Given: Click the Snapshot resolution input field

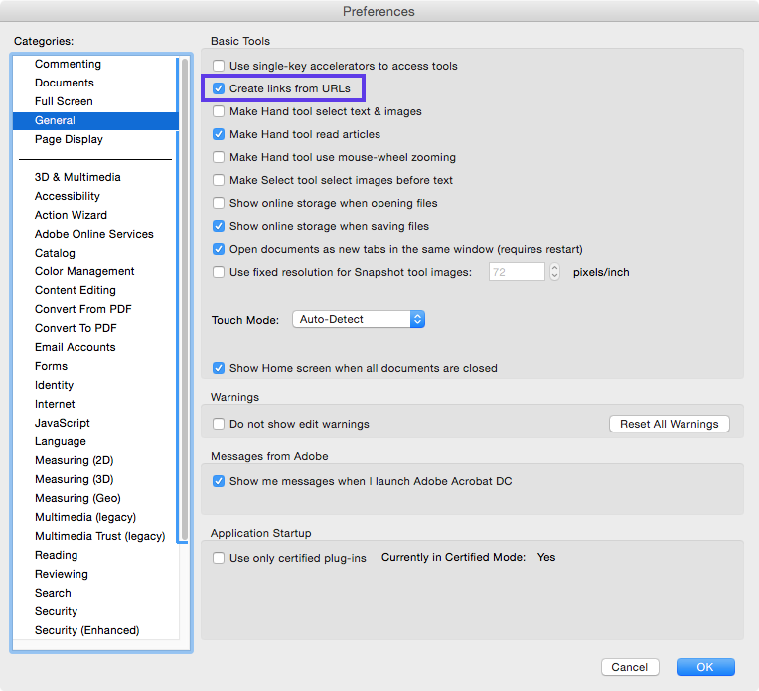Looking at the screenshot, I should coord(517,272).
